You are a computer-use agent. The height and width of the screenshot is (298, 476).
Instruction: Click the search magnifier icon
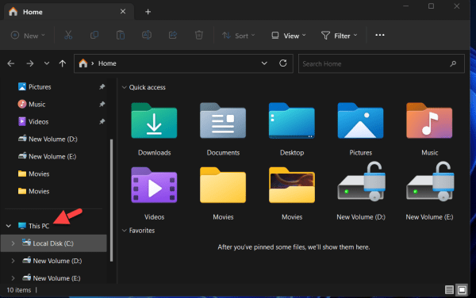pyautogui.click(x=453, y=63)
